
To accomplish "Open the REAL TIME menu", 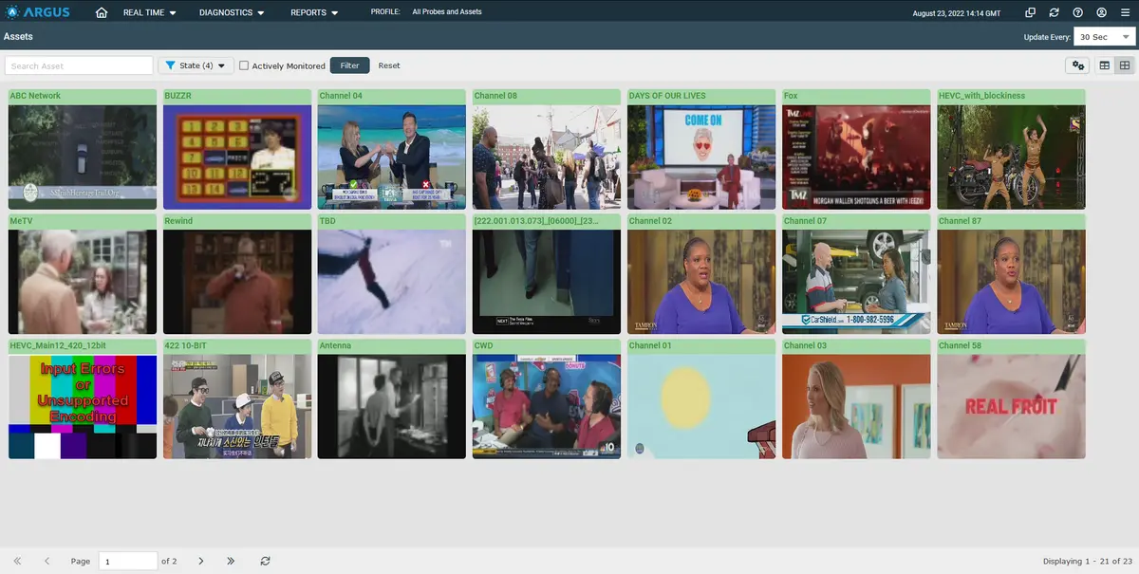I will pyautogui.click(x=149, y=13).
